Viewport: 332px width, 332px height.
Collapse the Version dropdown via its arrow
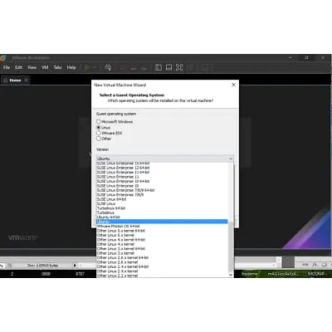[231, 159]
